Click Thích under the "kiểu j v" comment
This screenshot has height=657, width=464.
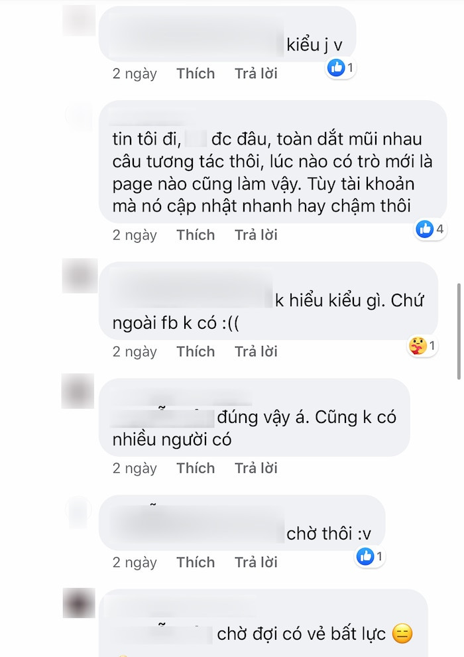tap(196, 74)
